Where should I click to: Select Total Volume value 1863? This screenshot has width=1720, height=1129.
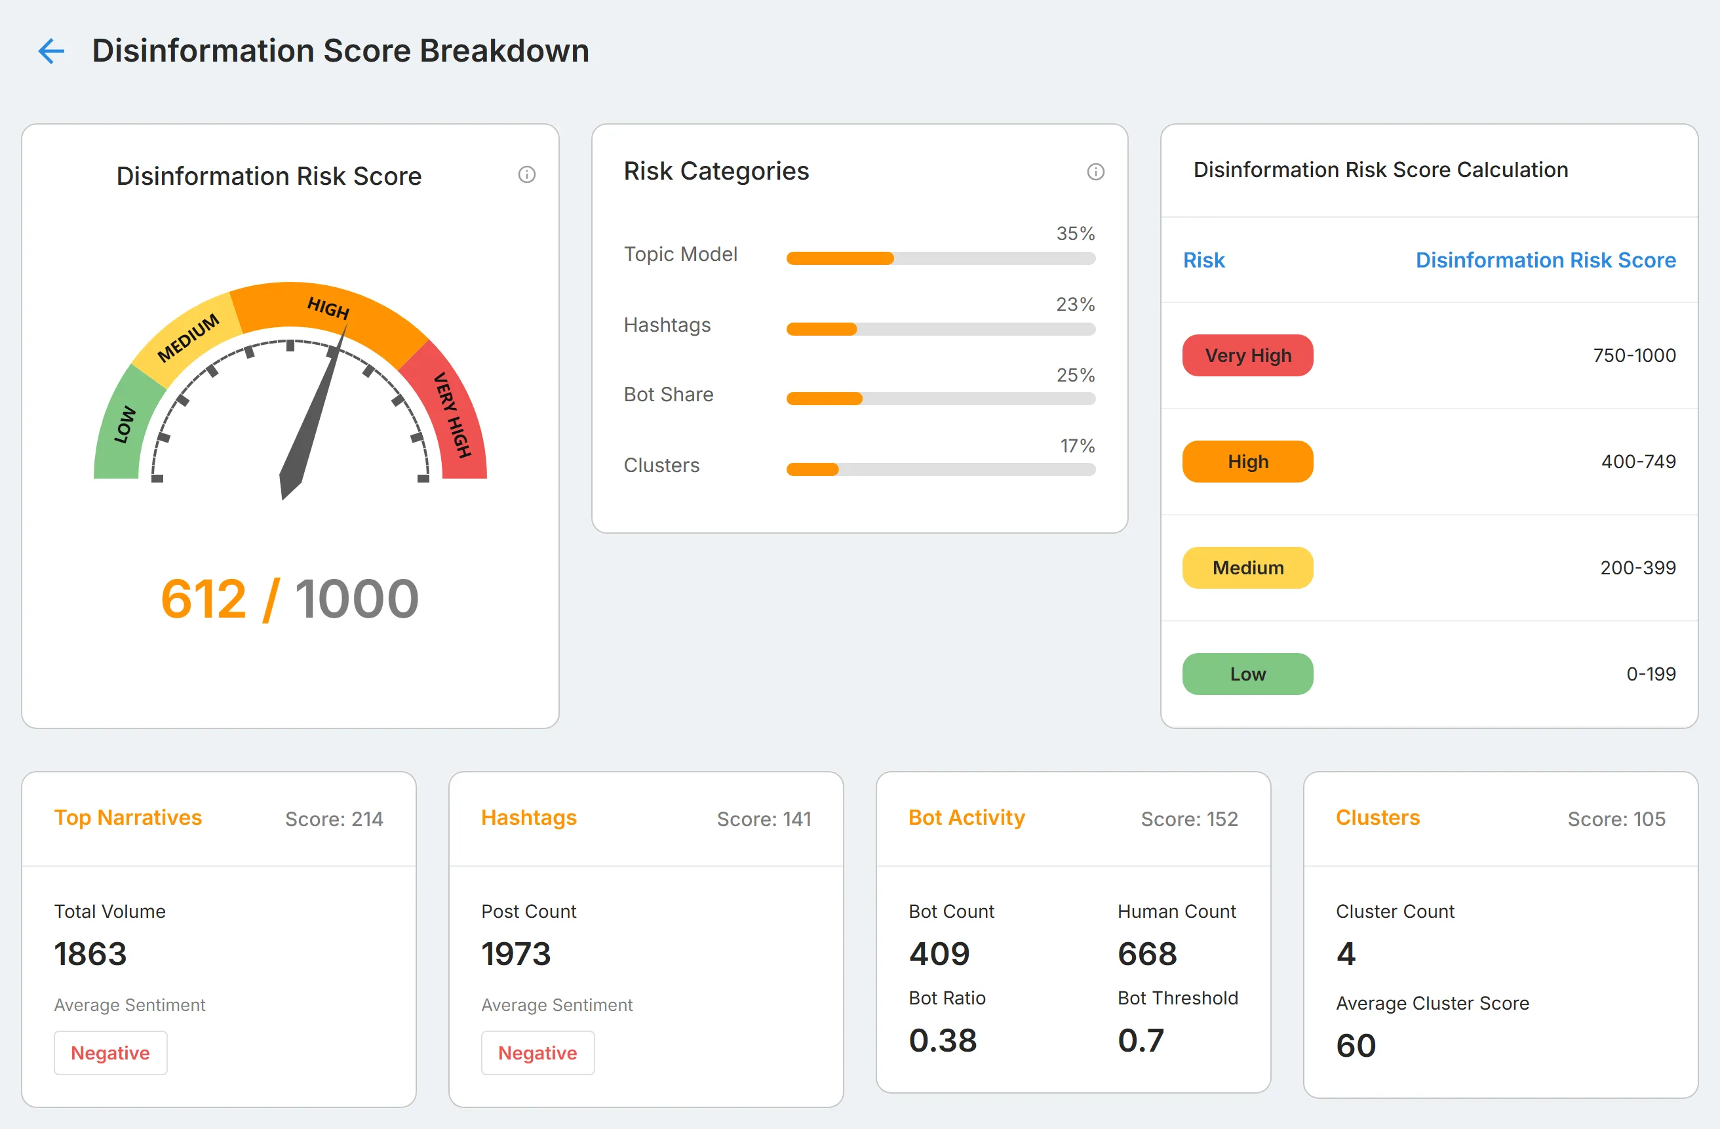tap(90, 954)
